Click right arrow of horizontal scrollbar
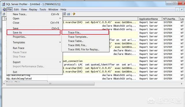 coord(182,84)
